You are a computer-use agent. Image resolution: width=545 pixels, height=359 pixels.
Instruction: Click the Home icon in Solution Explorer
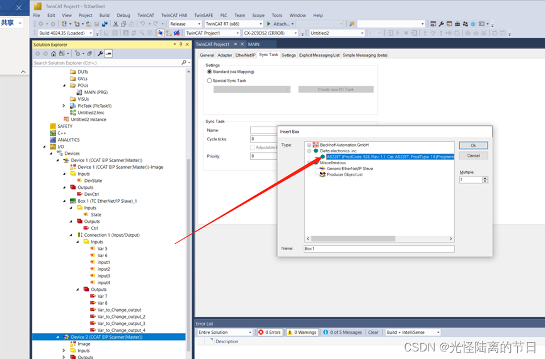point(53,54)
